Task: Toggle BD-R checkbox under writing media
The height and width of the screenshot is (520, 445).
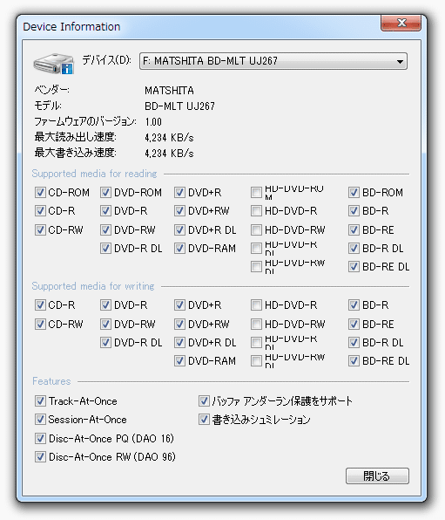Action: [354, 304]
